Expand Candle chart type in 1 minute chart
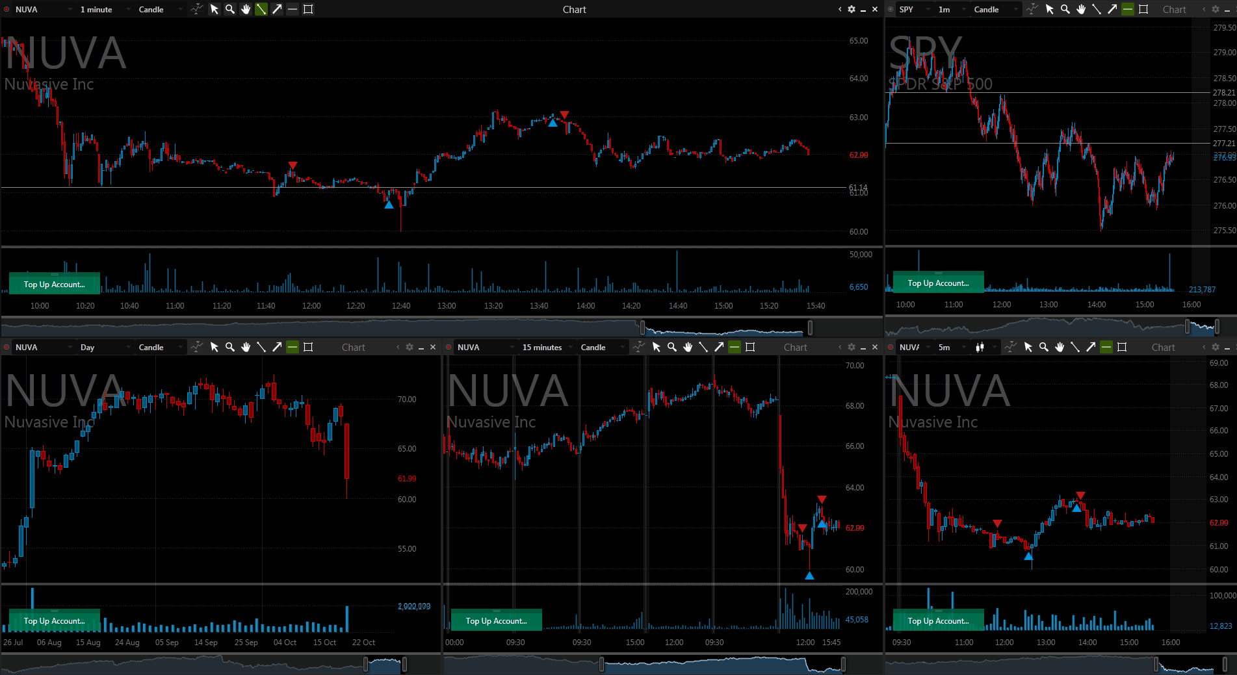1237x675 pixels. point(160,9)
